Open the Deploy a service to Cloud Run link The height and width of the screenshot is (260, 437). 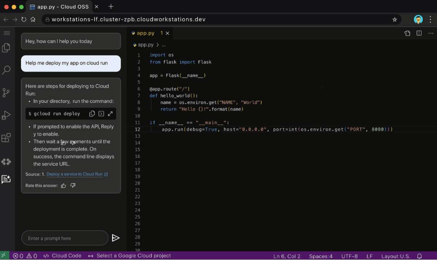[x=75, y=174]
